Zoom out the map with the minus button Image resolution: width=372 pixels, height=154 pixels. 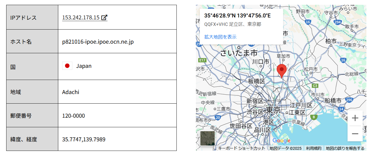pyautogui.click(x=355, y=134)
